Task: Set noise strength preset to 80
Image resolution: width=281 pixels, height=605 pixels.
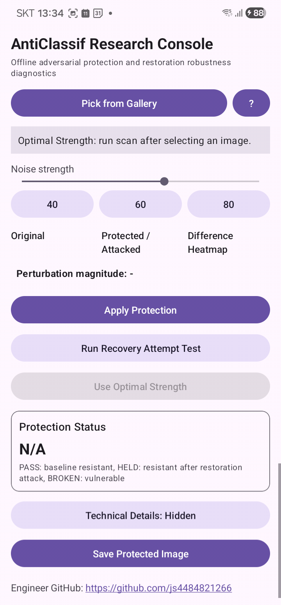Action: tap(229, 204)
